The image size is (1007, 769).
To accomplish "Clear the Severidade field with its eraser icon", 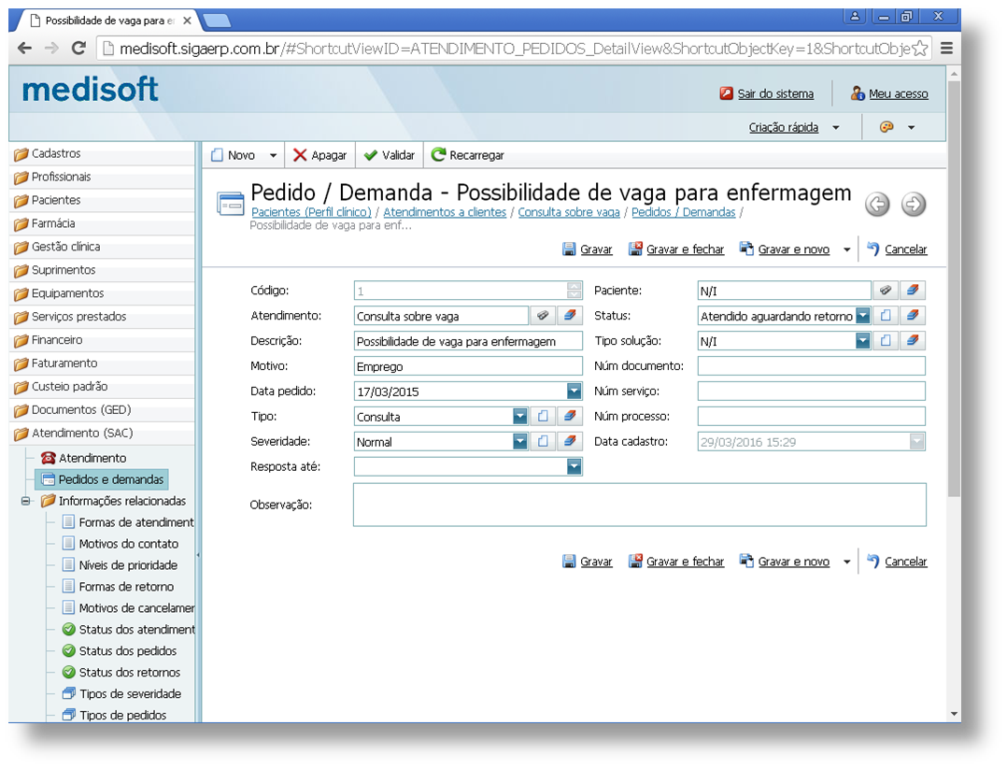I will [570, 441].
